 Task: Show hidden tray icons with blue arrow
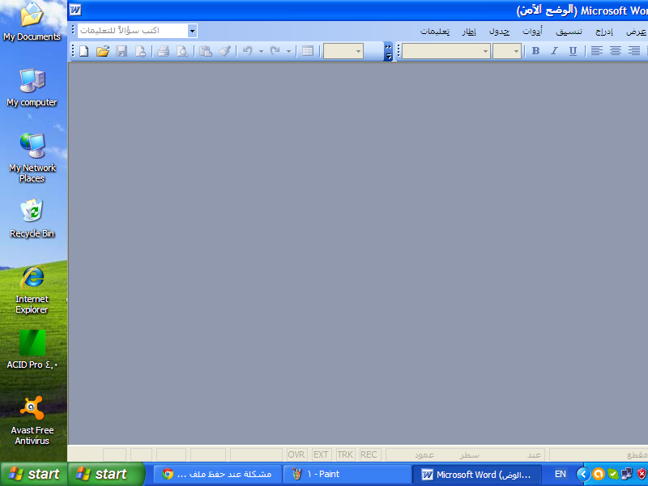(583, 474)
